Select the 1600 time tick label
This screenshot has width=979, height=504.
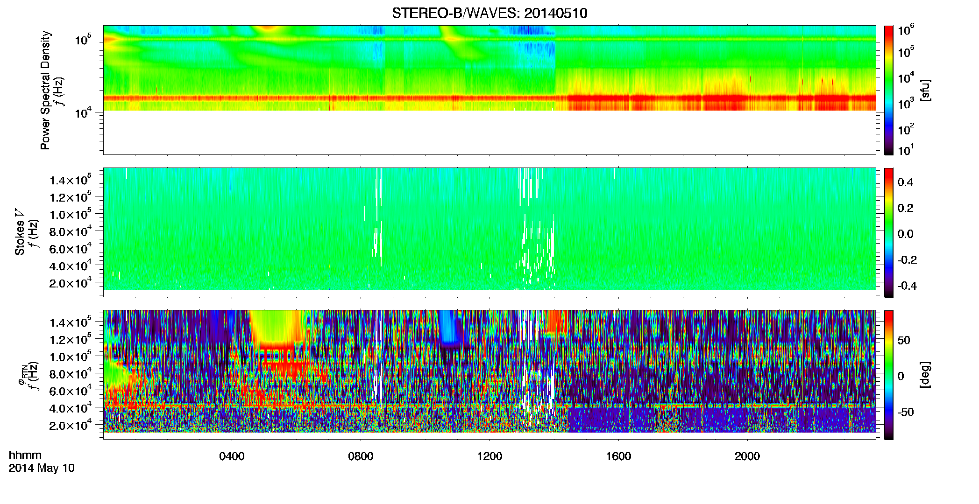(x=618, y=456)
